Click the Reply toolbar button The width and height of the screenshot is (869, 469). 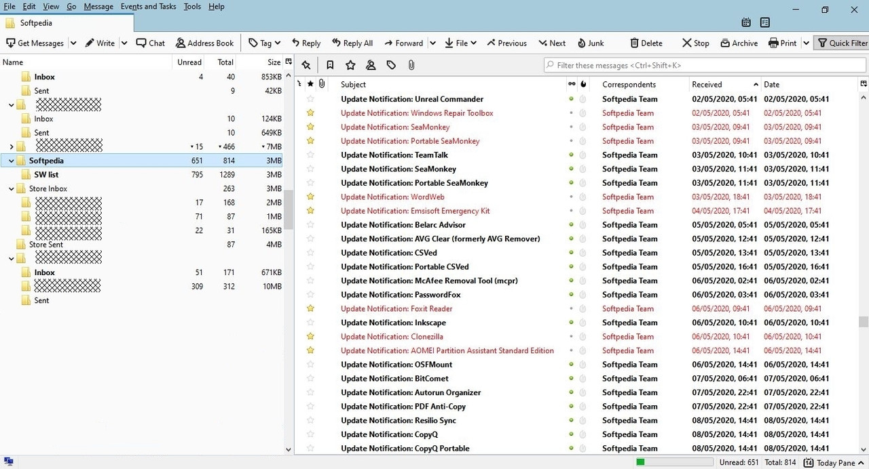306,43
